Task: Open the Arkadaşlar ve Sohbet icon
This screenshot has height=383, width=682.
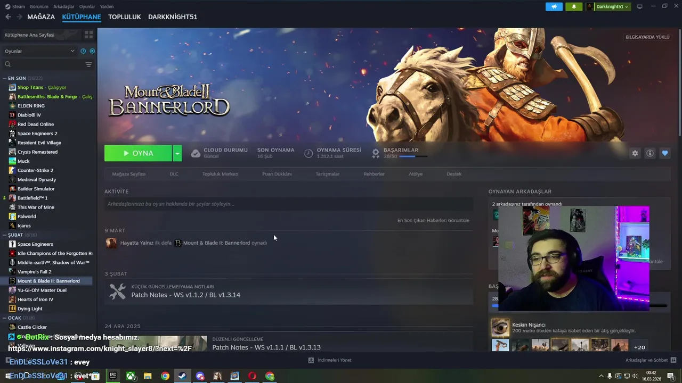Action: 673,360
